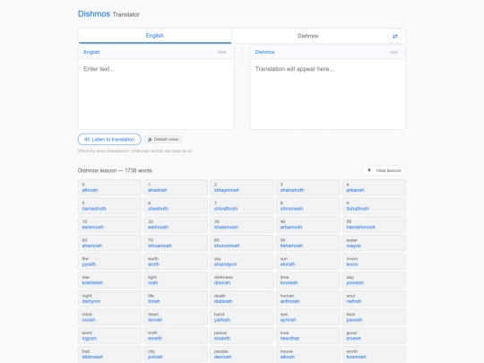
Task: Select the sky lexicon card
Action: point(242,262)
